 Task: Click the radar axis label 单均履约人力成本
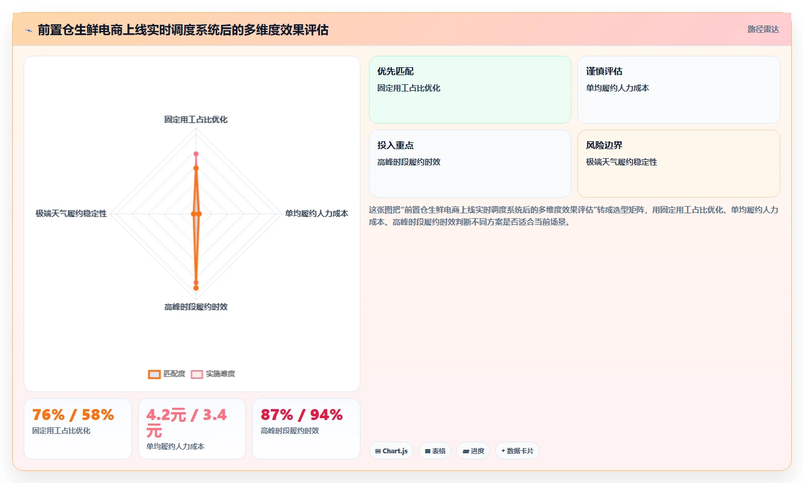tap(316, 213)
